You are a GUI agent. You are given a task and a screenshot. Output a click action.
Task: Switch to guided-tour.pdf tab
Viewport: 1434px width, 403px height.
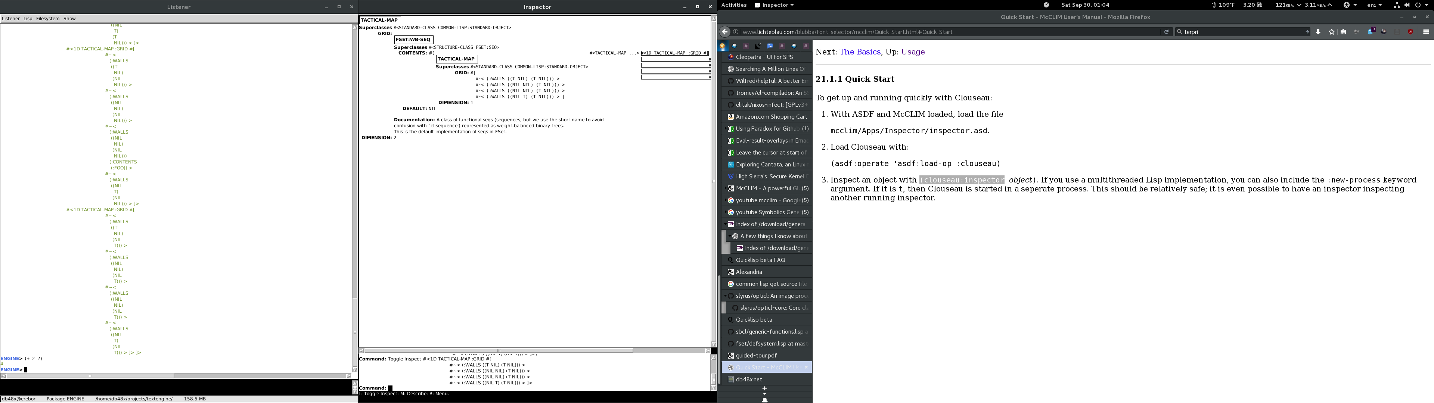pos(767,356)
